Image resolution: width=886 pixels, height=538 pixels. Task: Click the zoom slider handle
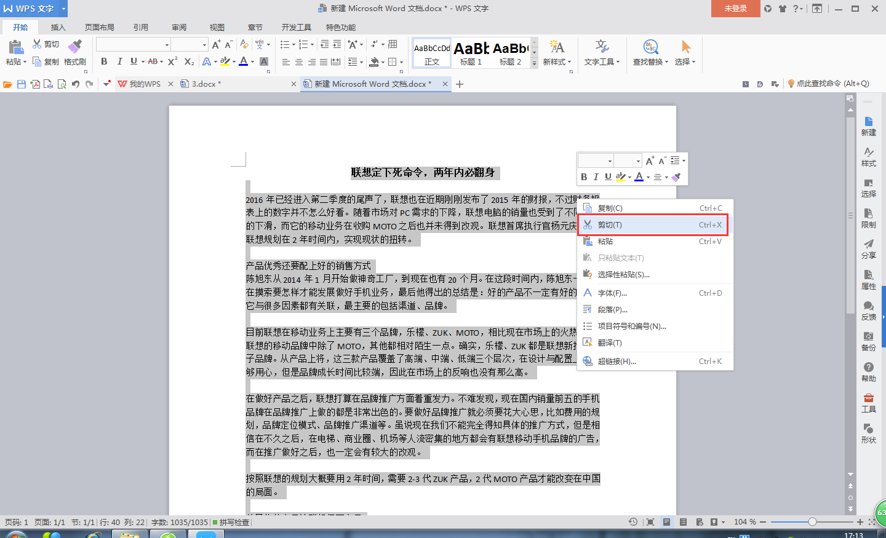pyautogui.click(x=812, y=522)
